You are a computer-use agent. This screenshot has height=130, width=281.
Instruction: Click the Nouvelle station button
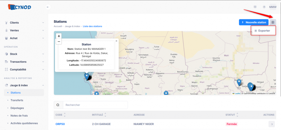[x=254, y=22]
